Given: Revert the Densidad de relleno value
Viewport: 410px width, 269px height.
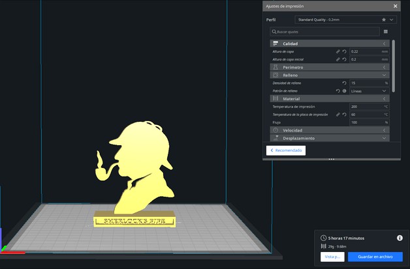Looking at the screenshot, I should 344,83.
